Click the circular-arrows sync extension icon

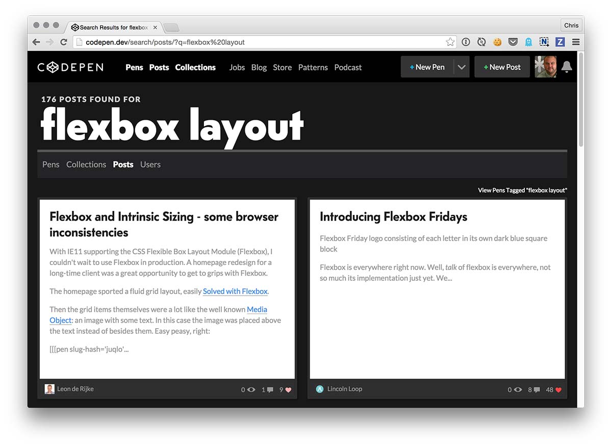click(x=481, y=42)
